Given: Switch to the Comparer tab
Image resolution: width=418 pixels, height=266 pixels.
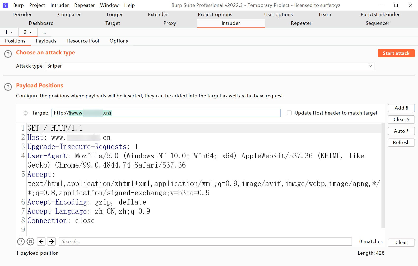Looking at the screenshot, I should pyautogui.click(x=69, y=15).
